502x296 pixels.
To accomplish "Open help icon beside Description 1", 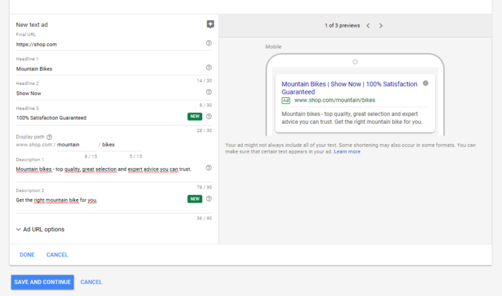I will (209, 167).
